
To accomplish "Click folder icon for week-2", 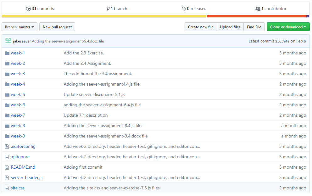I will point(7,64).
